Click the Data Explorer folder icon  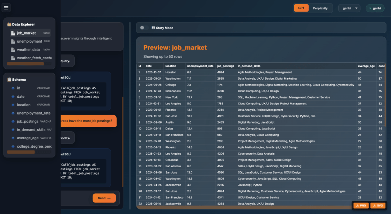pyautogui.click(x=9, y=24)
